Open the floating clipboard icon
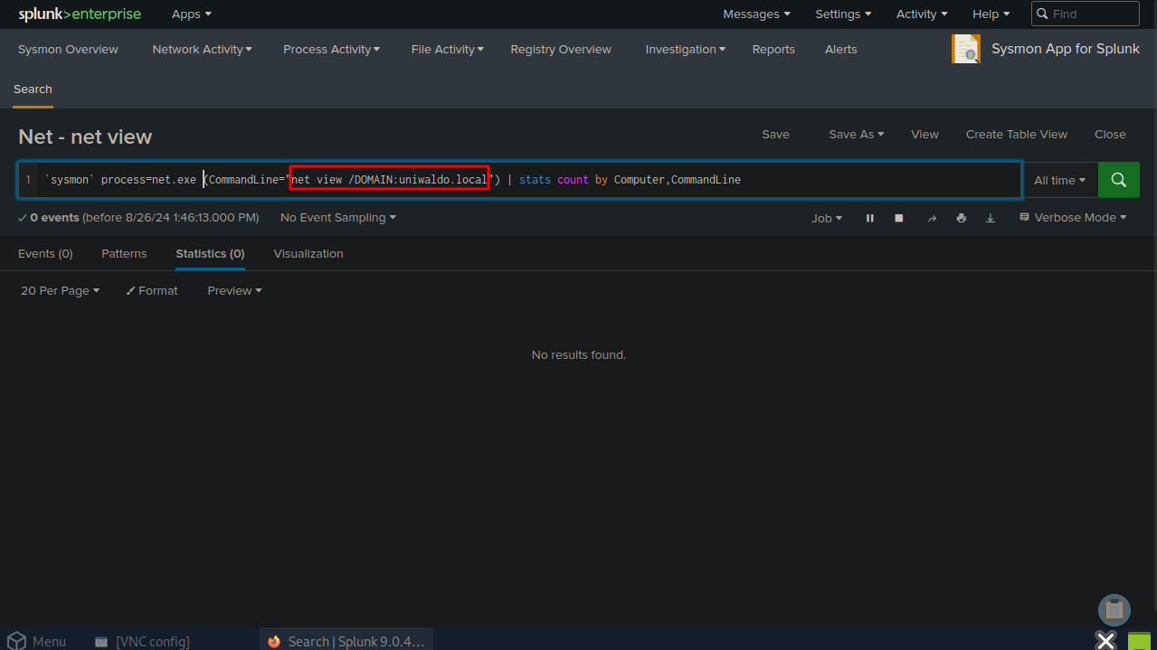This screenshot has height=650, width=1157. coord(1114,610)
